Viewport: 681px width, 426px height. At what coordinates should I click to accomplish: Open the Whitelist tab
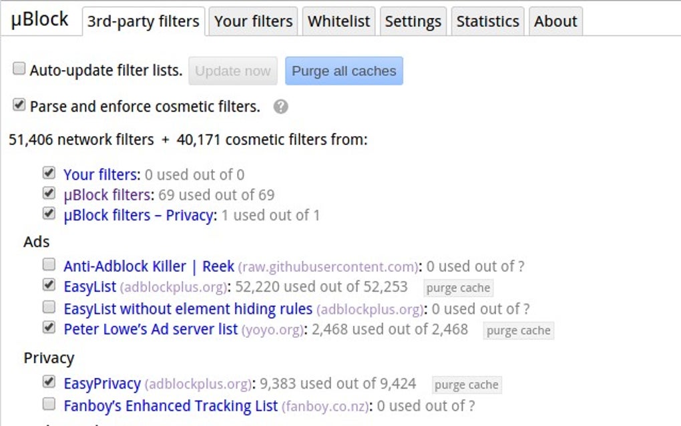click(338, 21)
